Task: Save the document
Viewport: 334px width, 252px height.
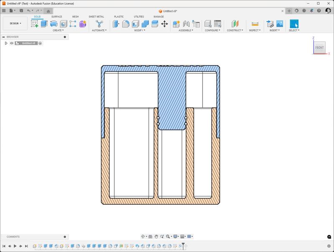Action: click(x=21, y=10)
